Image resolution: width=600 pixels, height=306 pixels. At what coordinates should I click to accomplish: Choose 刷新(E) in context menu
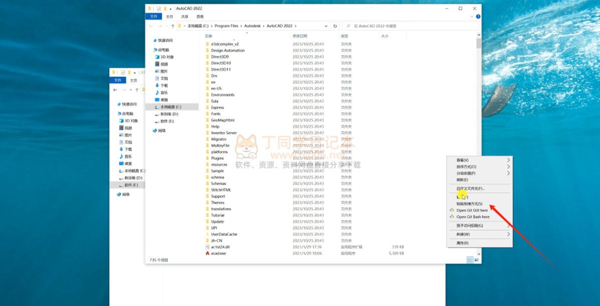coord(479,179)
